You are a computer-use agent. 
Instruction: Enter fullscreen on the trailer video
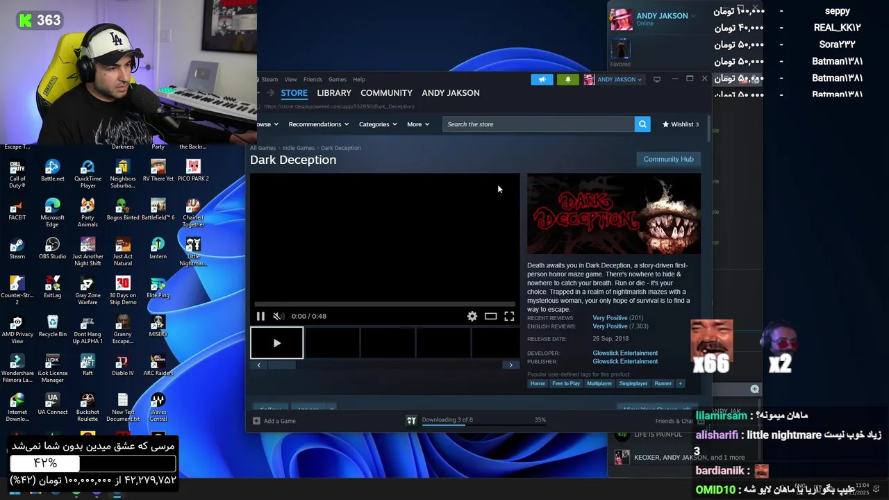[x=509, y=316]
